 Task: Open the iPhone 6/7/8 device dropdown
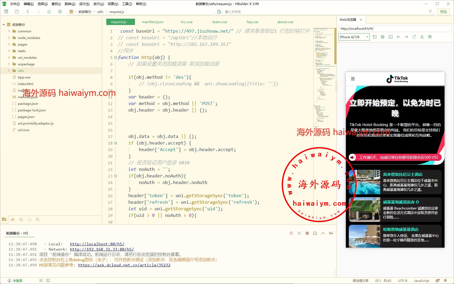354,37
